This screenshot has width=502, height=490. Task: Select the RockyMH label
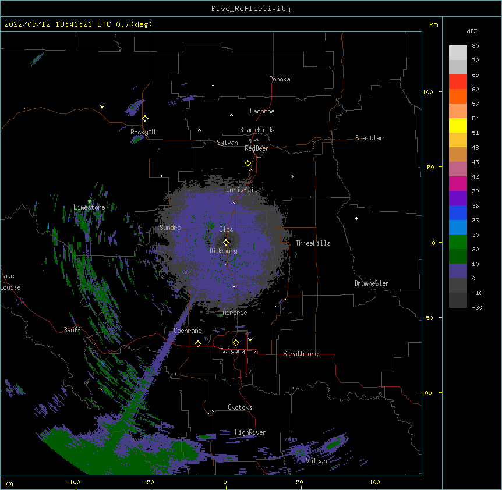[143, 132]
